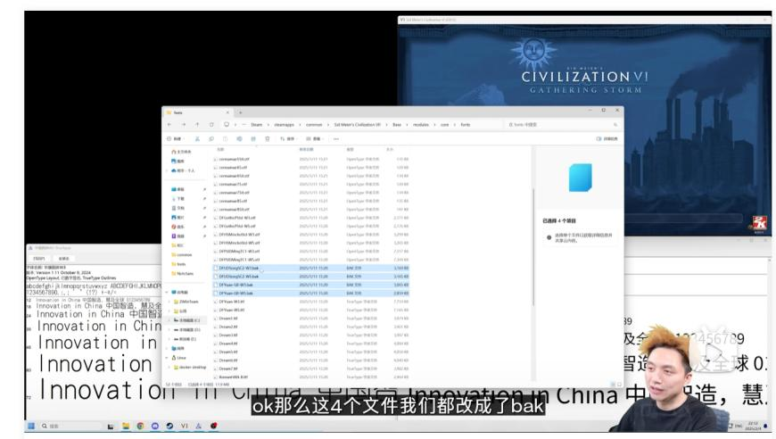
Task: Toggle the Details pane button in Explorer
Action: coord(607,139)
